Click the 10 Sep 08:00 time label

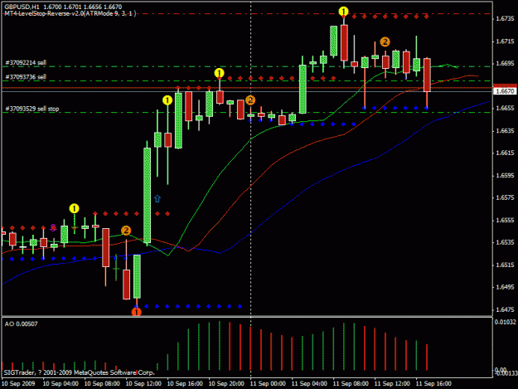(102, 384)
